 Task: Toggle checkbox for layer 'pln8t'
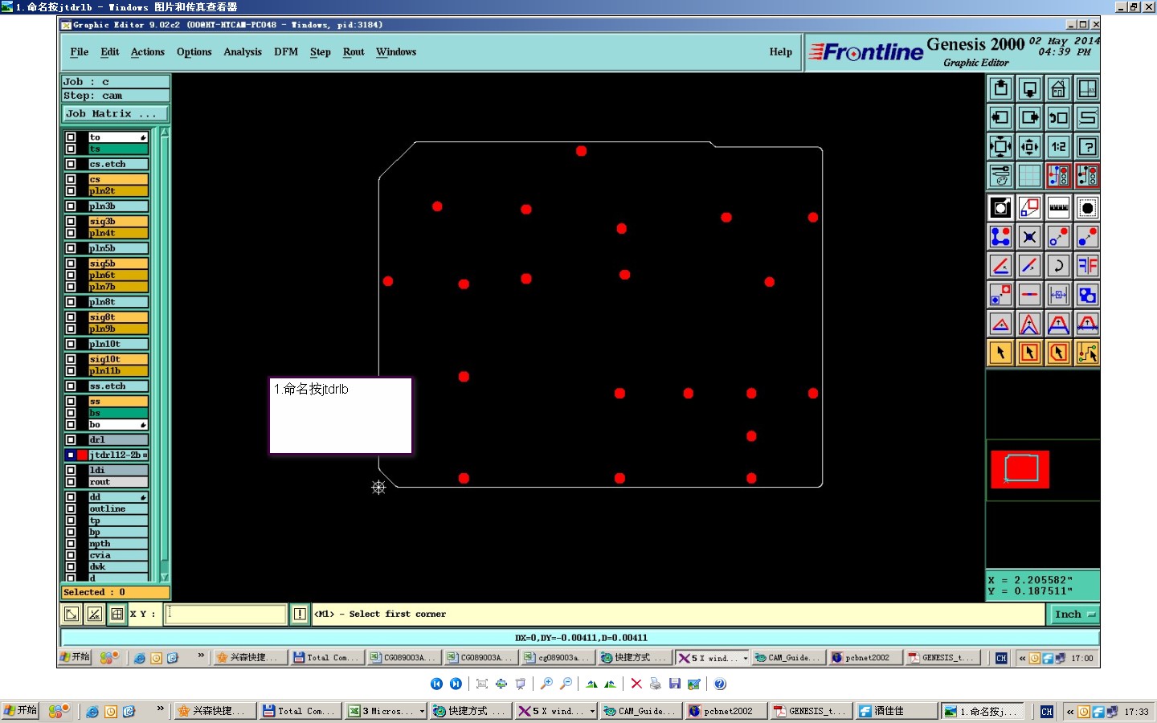tap(71, 302)
